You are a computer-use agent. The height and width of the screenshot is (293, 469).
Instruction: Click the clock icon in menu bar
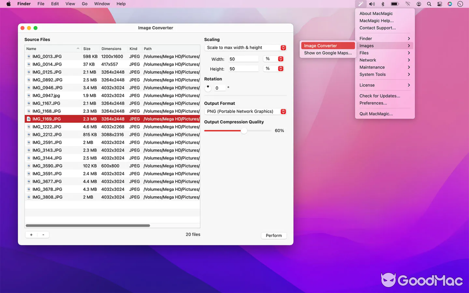[460, 4]
